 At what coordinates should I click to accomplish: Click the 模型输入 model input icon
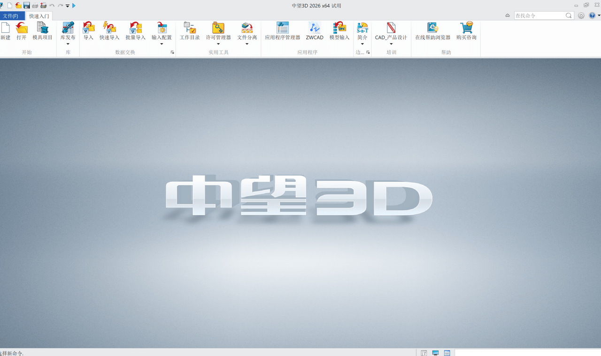coord(339,31)
